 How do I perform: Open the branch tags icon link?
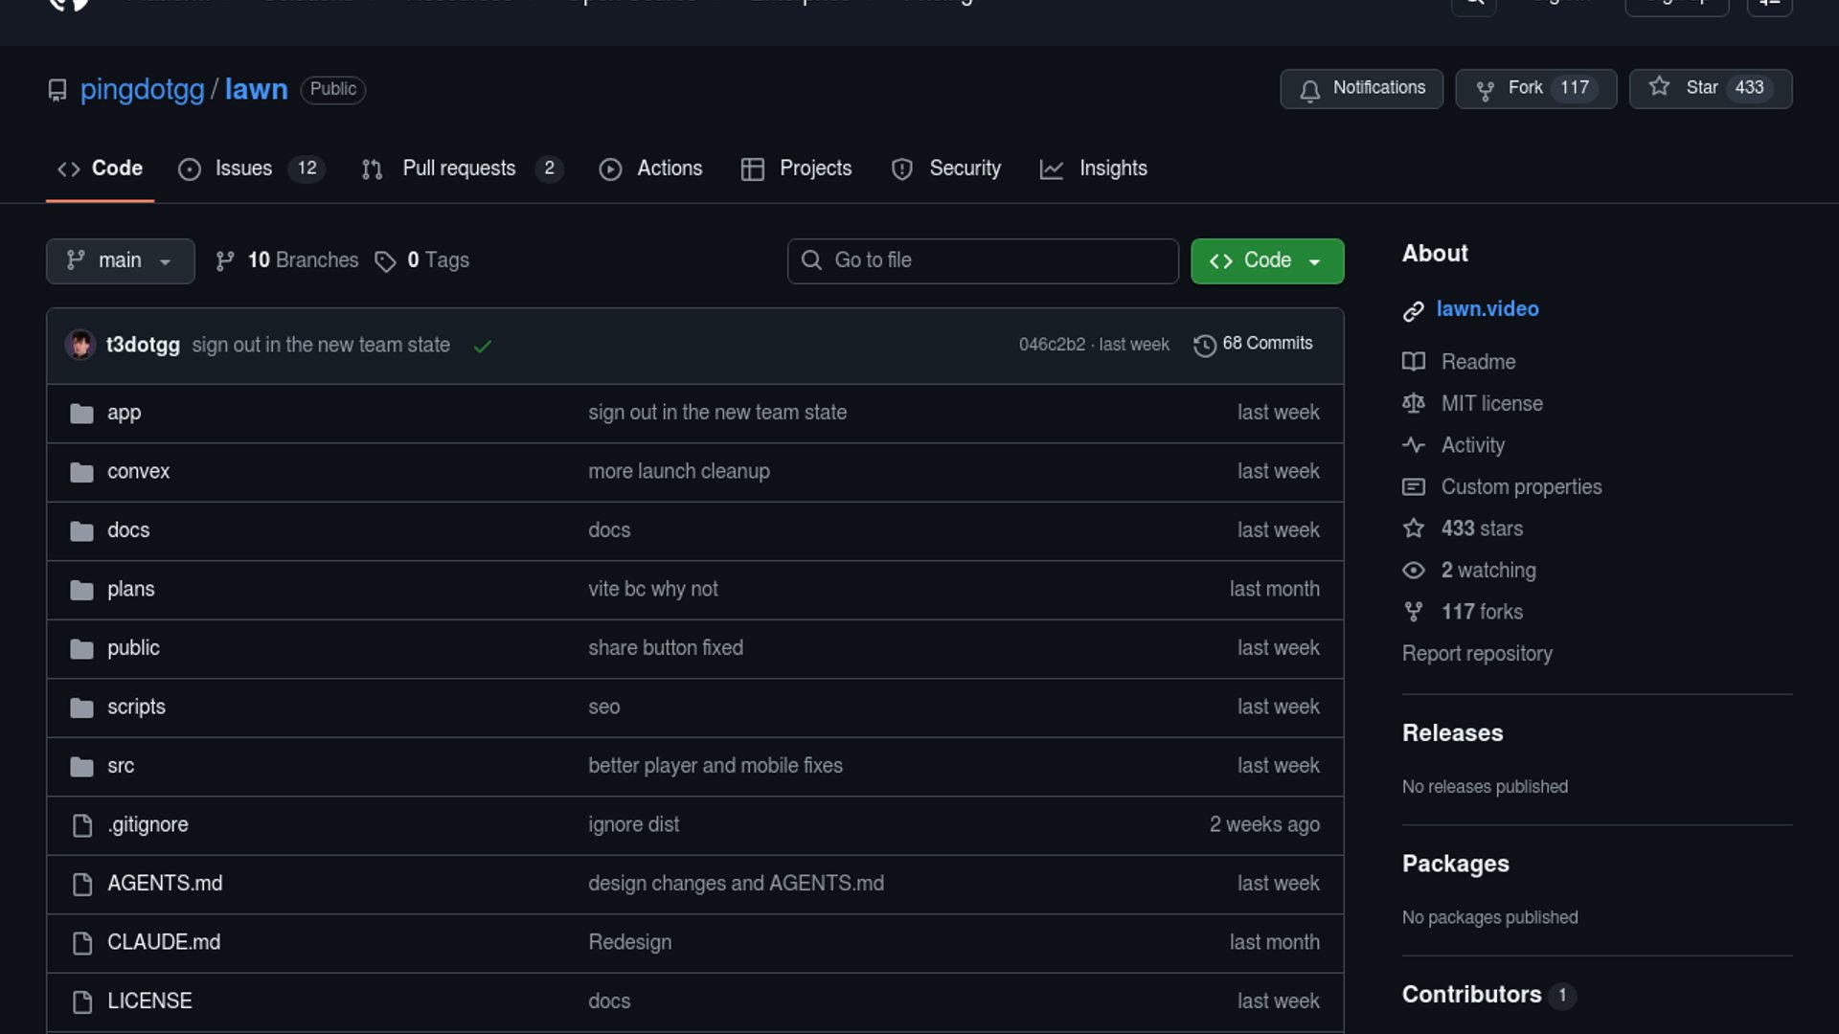coord(385,261)
